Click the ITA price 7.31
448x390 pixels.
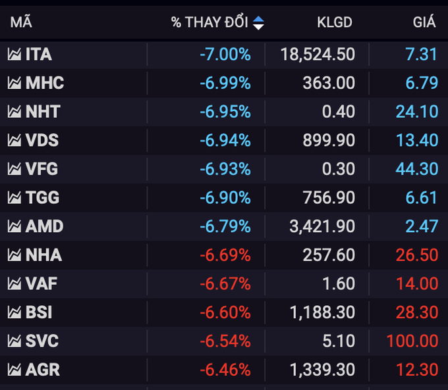pos(422,55)
